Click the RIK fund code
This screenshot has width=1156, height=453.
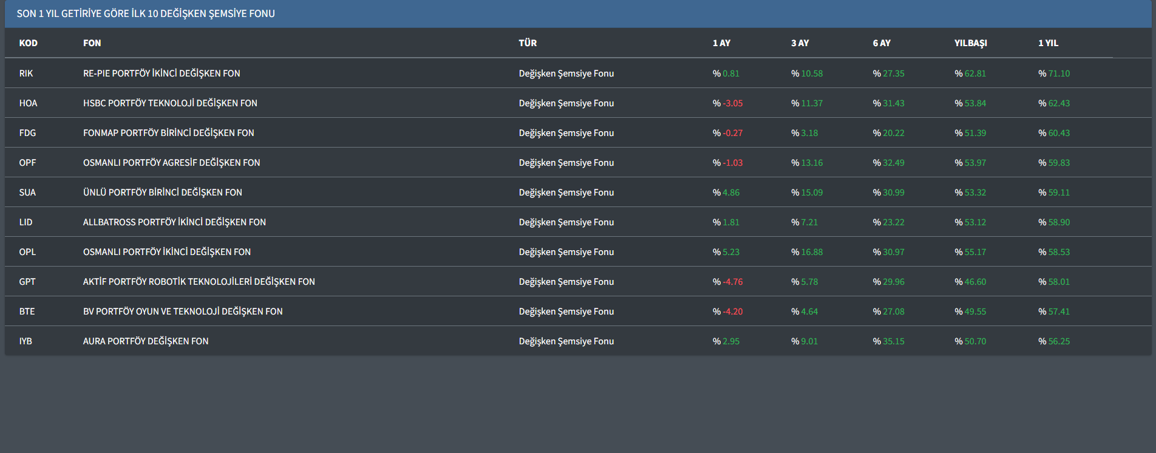26,73
